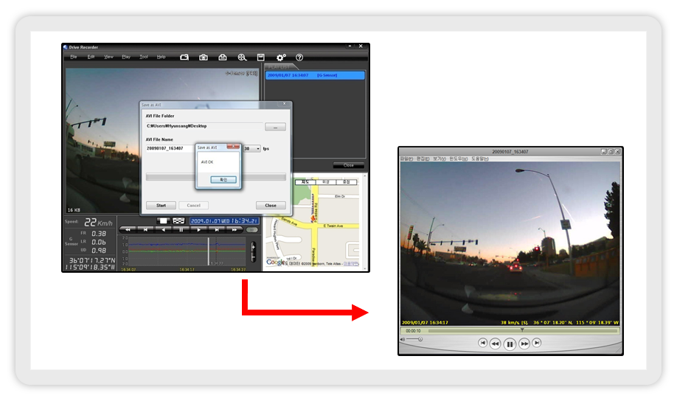Open fourth menu in video player window
Image resolution: width=677 pixels, height=401 pixels.
click(x=458, y=158)
